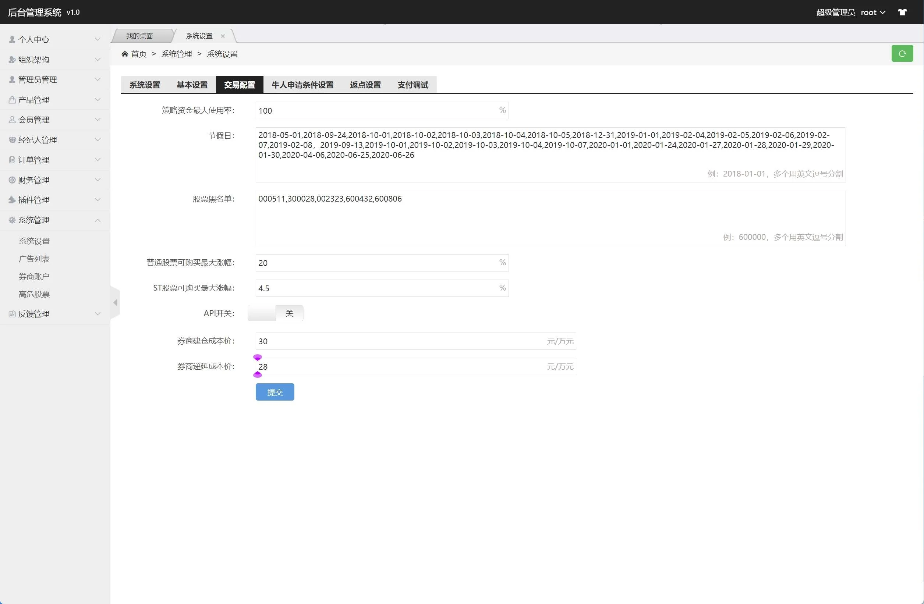This screenshot has height=604, width=924.
Task: Collapse the 系统管理 menu chevron
Action: coord(98,220)
